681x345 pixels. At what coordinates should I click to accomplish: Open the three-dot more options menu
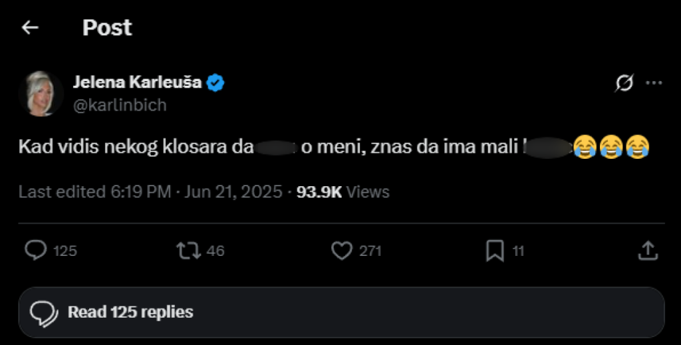[x=654, y=83]
